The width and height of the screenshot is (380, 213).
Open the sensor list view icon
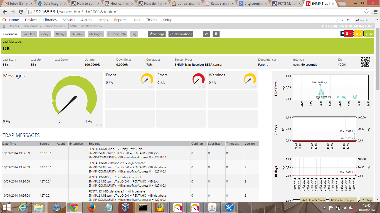coord(216,34)
